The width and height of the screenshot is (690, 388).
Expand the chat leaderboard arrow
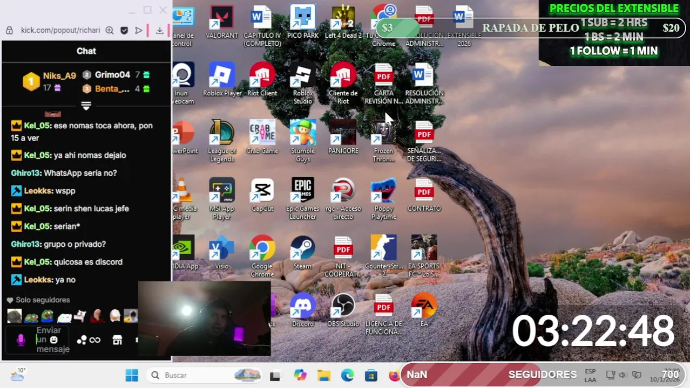tap(86, 105)
